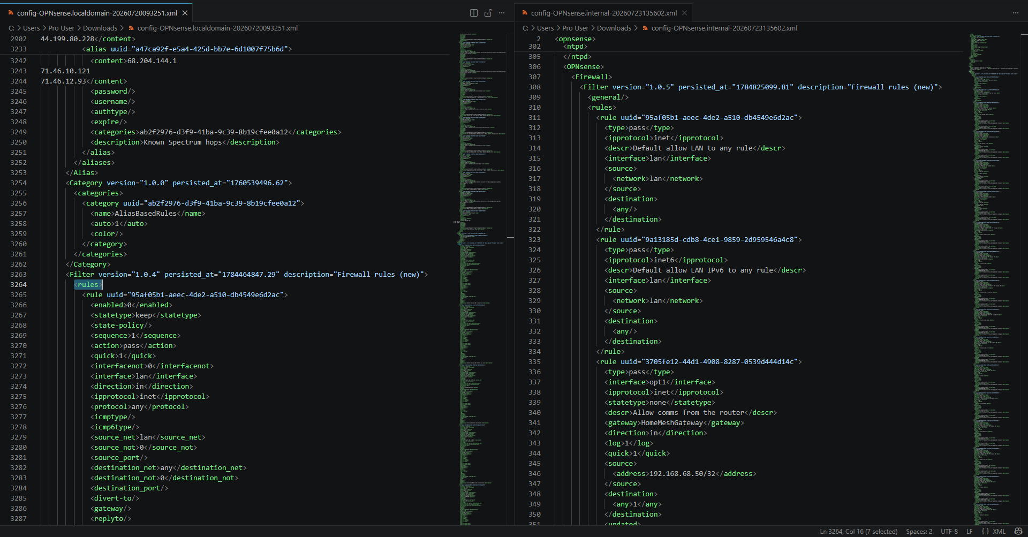Click <protocol>any line
The width and height of the screenshot is (1028, 537).
pos(140,407)
